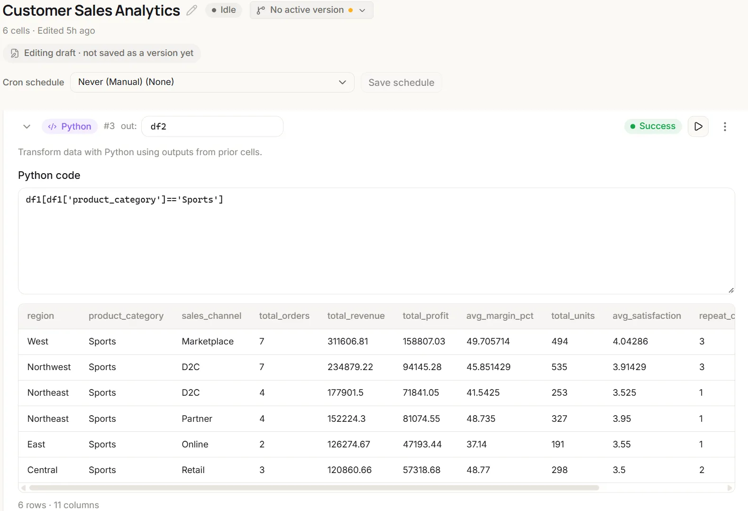
Task: Click the total_units column header
Action: (x=573, y=316)
